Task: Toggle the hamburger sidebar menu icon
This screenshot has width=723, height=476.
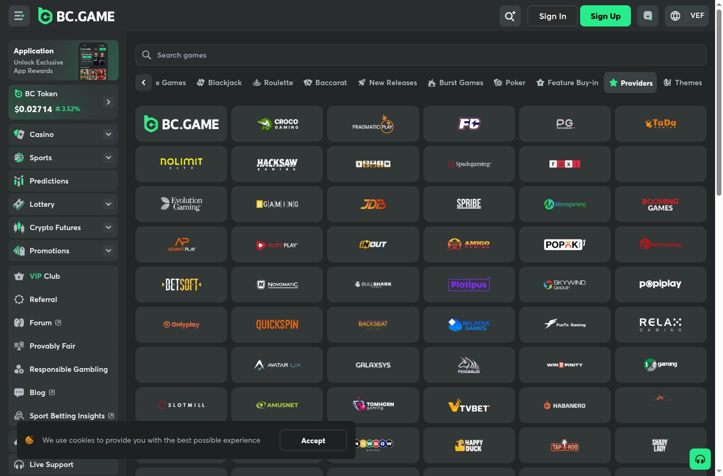Action: 19,16
